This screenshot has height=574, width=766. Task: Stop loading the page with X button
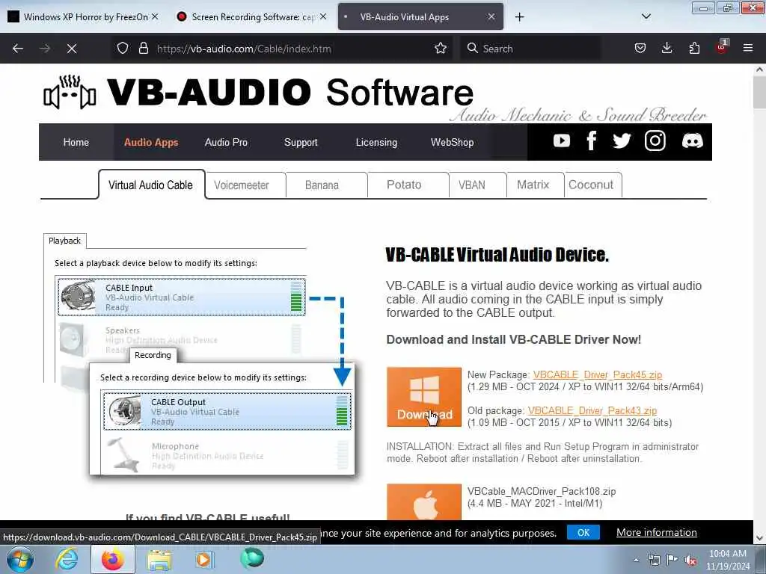[71, 49]
